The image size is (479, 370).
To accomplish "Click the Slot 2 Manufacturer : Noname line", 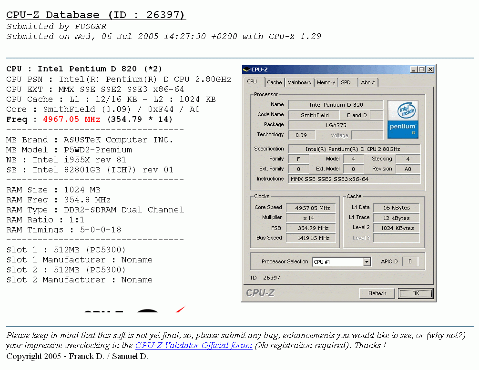I will pyautogui.click(x=79, y=280).
